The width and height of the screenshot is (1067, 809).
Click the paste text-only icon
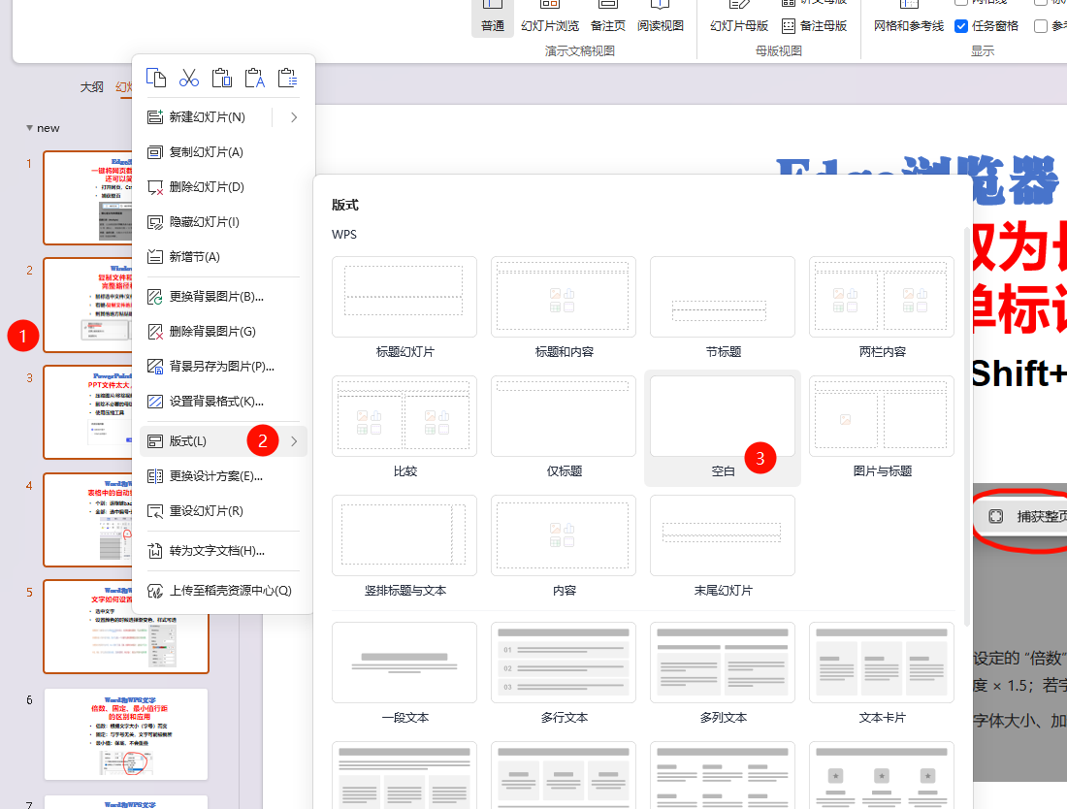tap(254, 79)
